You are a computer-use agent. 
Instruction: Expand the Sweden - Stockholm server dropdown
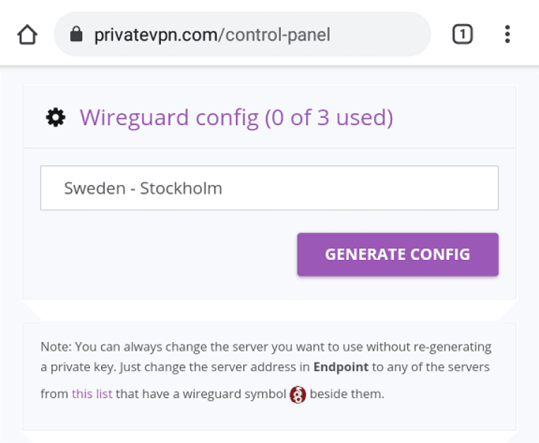(x=269, y=189)
